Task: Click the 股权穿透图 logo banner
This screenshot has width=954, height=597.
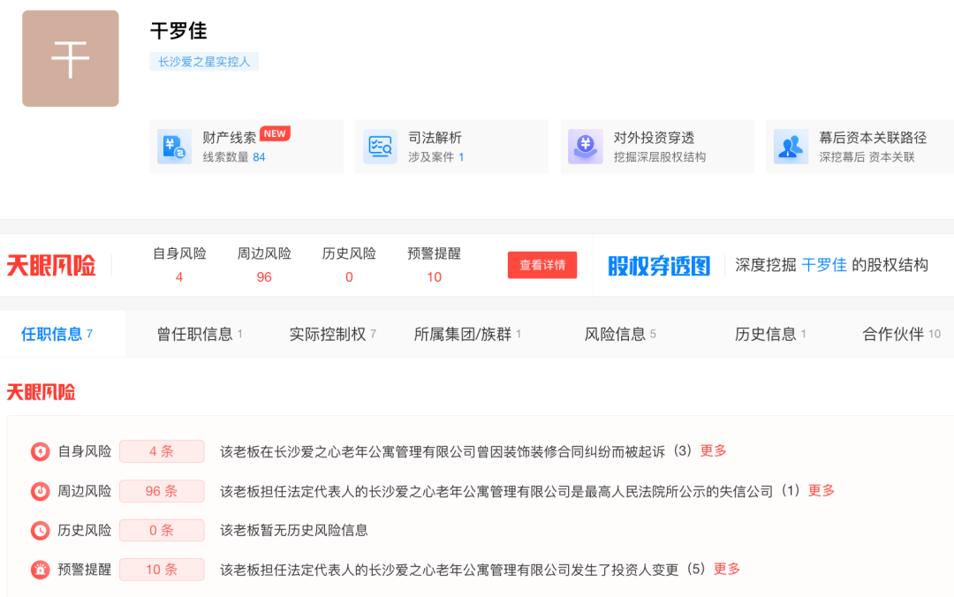Action: coord(659,265)
